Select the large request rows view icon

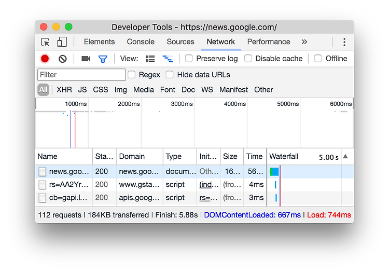coord(150,59)
